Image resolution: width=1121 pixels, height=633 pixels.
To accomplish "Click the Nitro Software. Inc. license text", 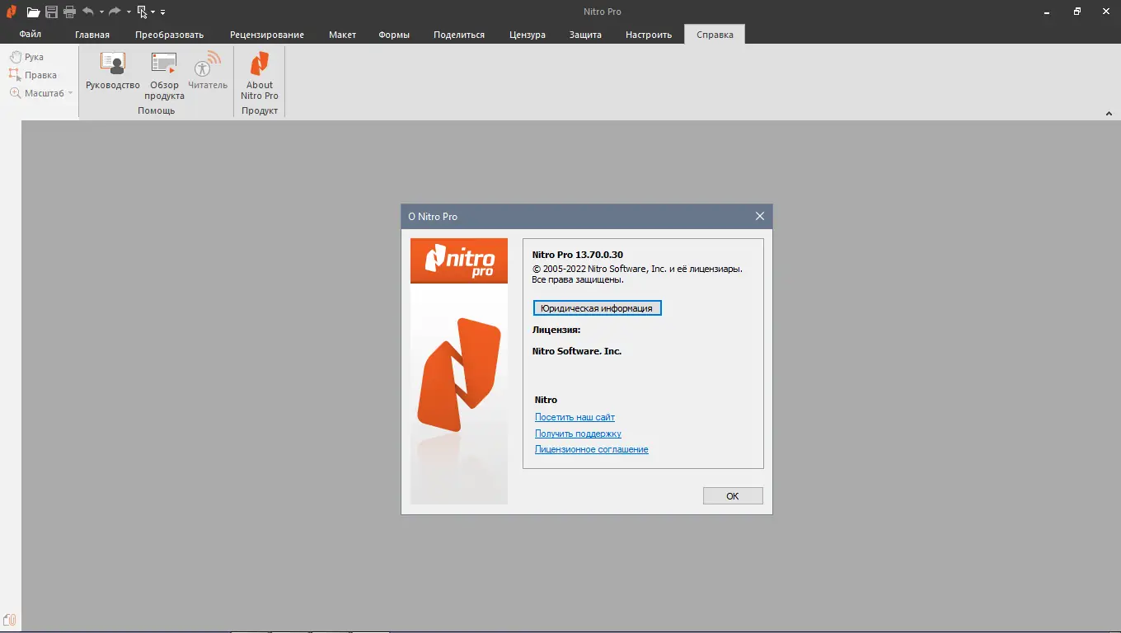I will click(x=577, y=351).
